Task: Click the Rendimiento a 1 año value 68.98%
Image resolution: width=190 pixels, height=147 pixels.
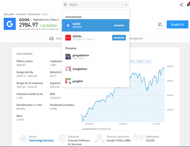Action: pos(21,109)
